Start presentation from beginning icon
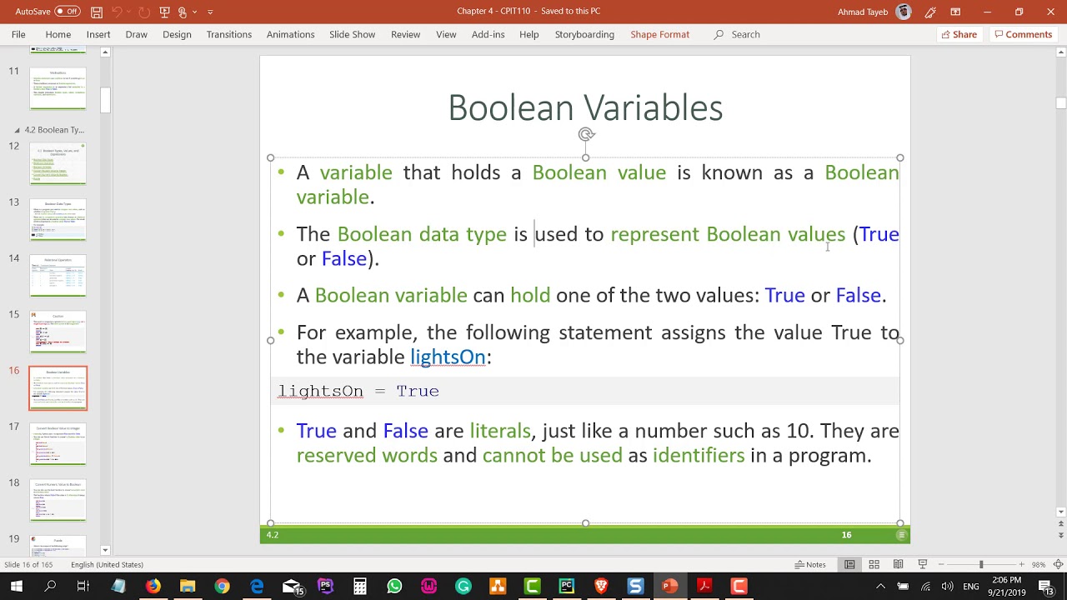 tap(163, 12)
